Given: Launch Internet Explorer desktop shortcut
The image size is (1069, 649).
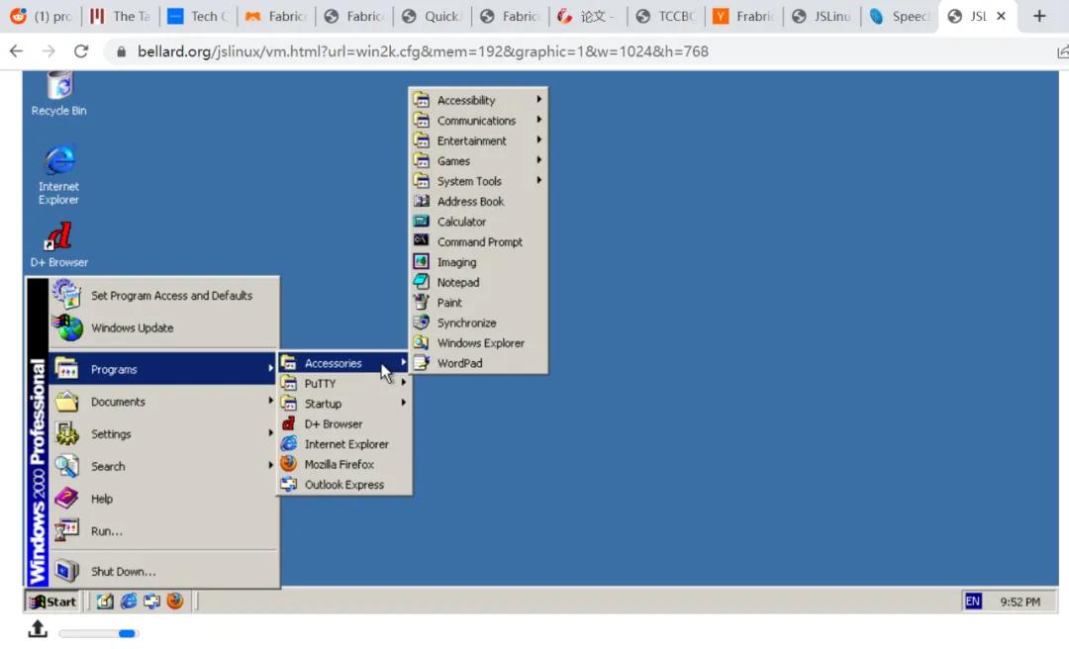Looking at the screenshot, I should coord(59,174).
